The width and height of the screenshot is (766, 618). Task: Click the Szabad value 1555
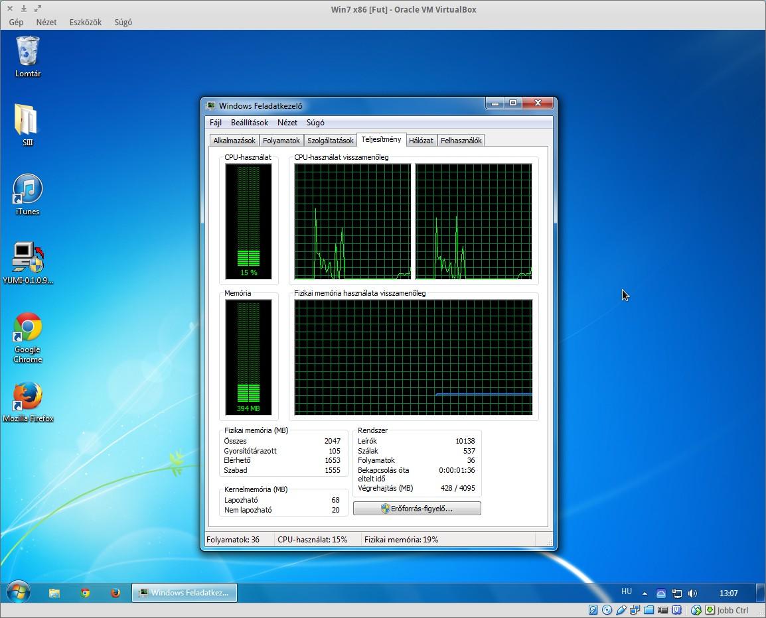[333, 470]
